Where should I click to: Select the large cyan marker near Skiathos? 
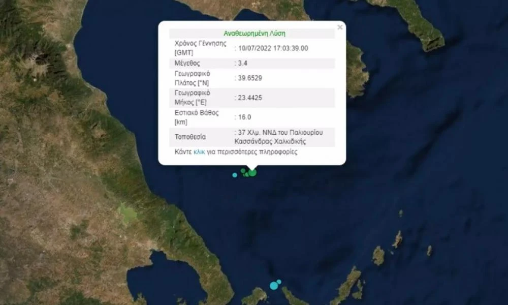point(274,286)
